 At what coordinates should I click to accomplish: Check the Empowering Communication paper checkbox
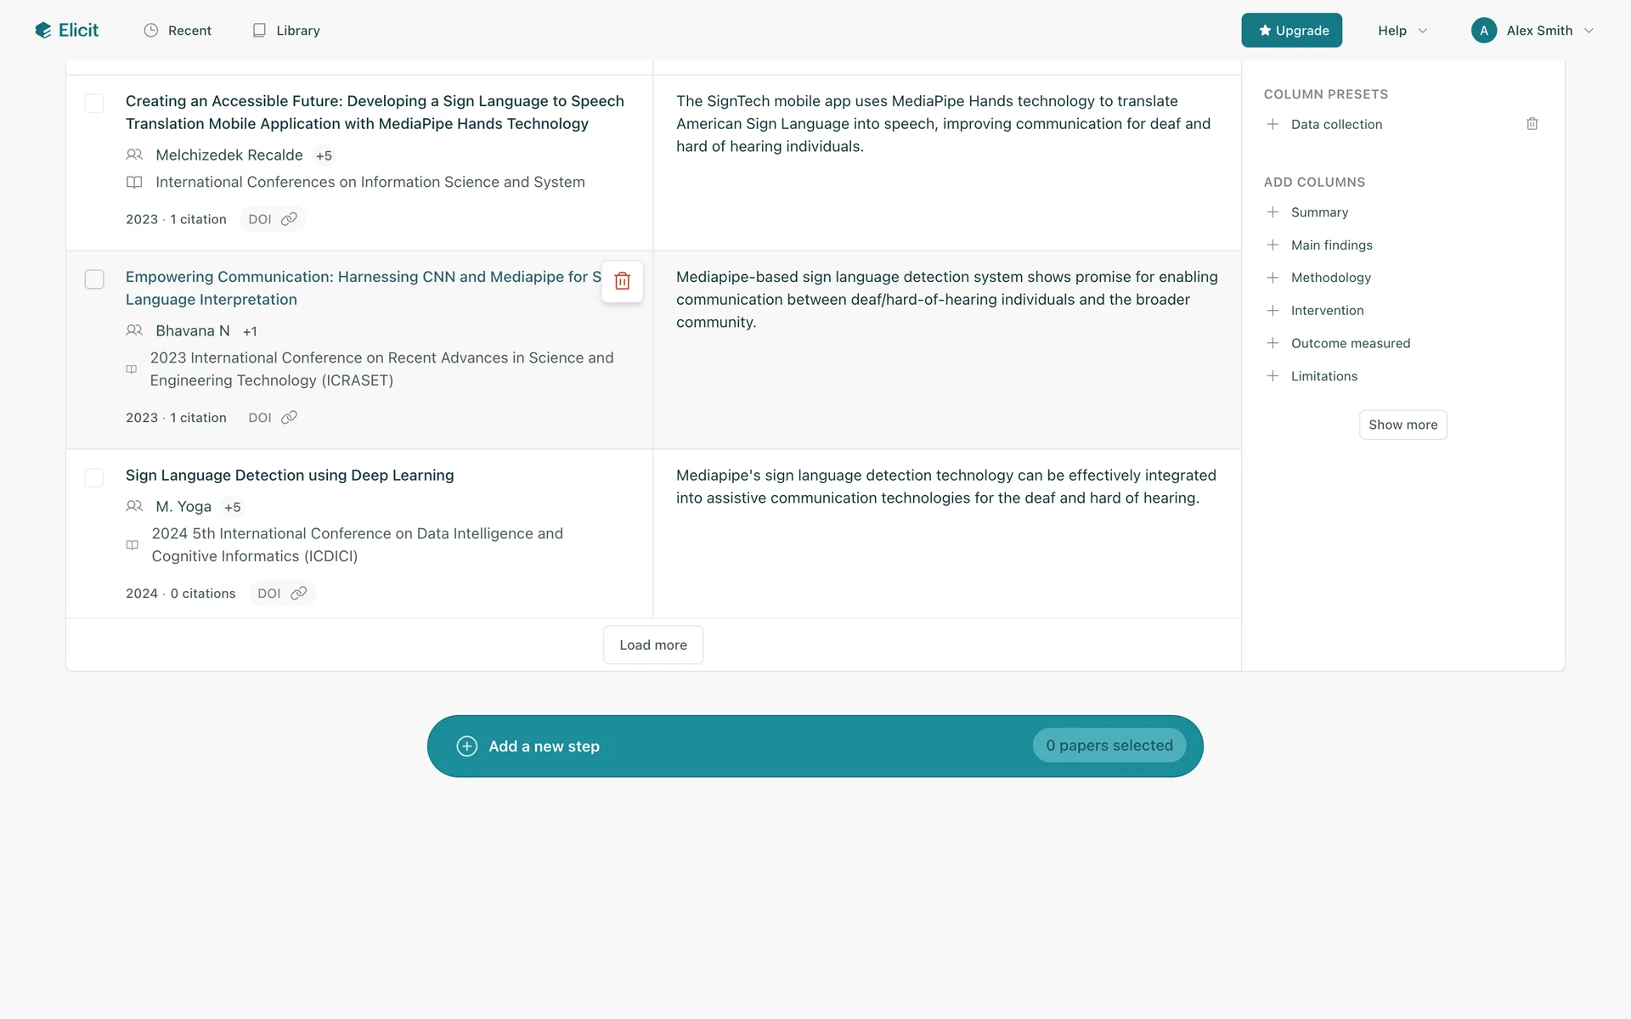coord(94,279)
